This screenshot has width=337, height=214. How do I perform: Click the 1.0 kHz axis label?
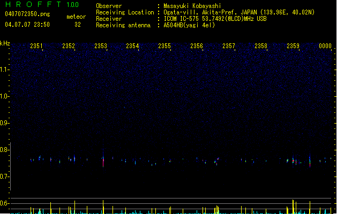(5, 96)
